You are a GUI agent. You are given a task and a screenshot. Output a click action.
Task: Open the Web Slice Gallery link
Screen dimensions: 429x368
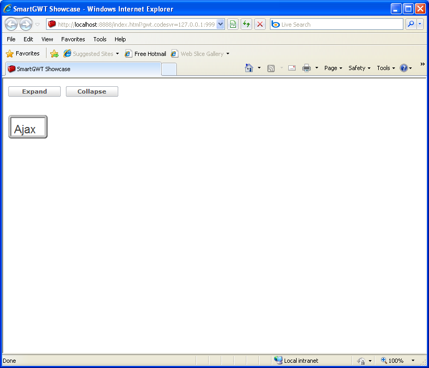tap(197, 54)
